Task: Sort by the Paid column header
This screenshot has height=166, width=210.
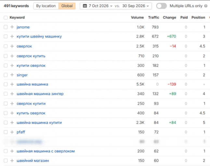Action: pyautogui.click(x=184, y=18)
